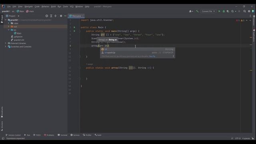
Task: Open the Problems tool window
Action: [x=49, y=135]
